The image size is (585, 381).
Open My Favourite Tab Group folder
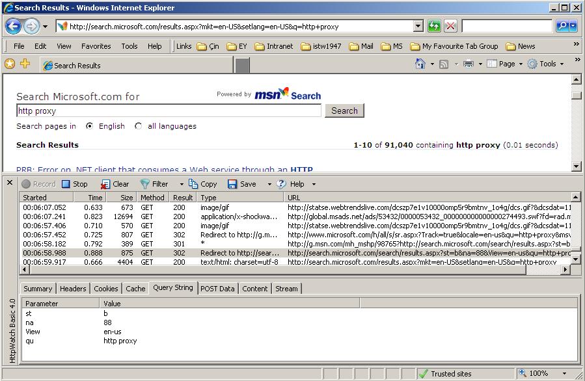pos(454,46)
